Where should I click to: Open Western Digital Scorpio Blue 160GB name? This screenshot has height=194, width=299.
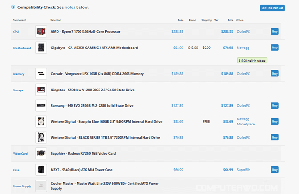pos(107,121)
